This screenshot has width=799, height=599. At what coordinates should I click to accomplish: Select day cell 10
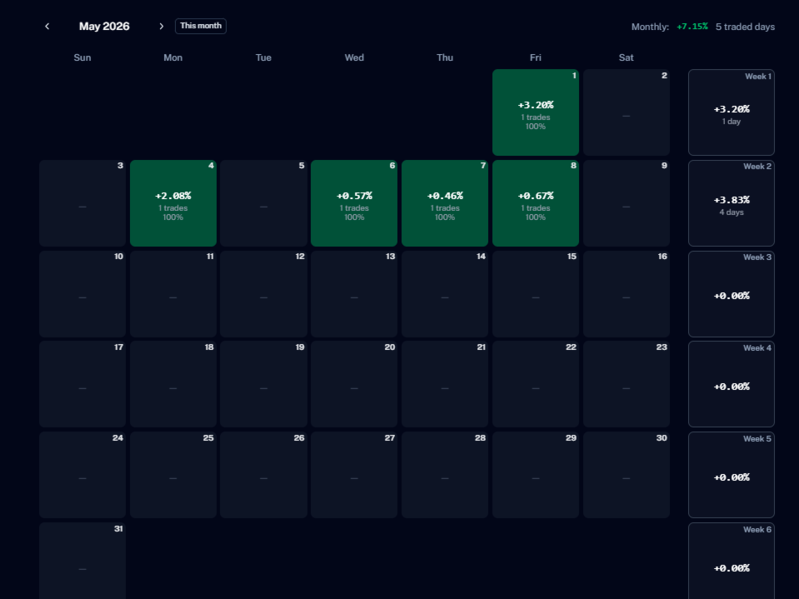tap(82, 294)
